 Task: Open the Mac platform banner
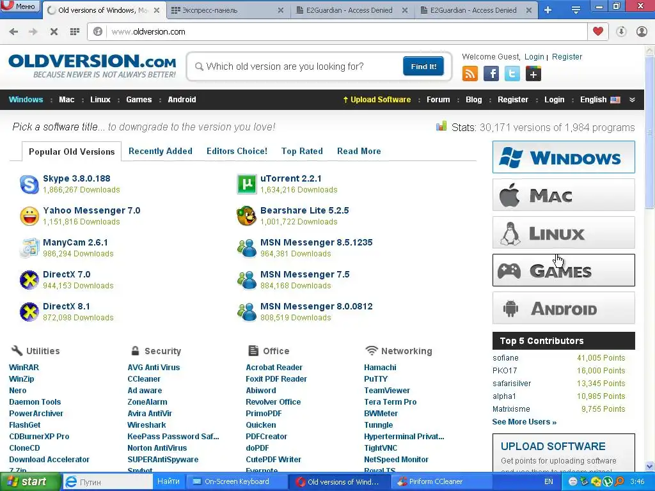[x=564, y=194]
